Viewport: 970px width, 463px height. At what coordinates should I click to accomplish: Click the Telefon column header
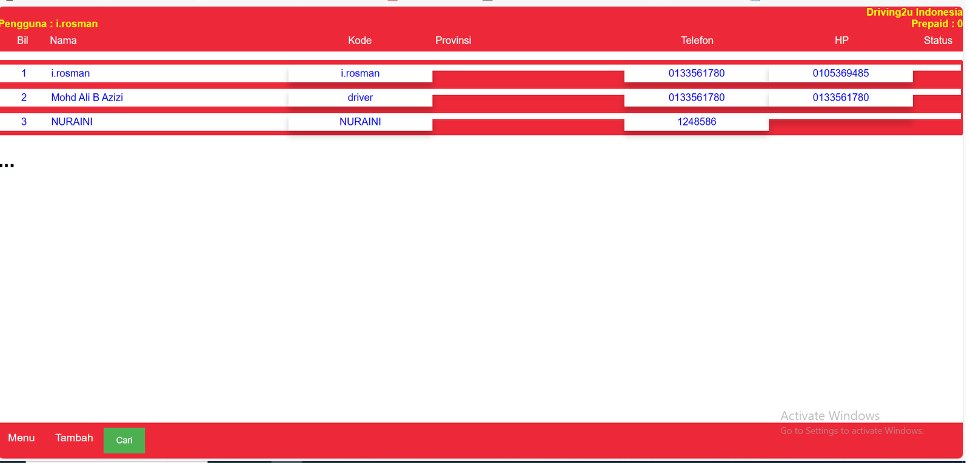tap(697, 41)
